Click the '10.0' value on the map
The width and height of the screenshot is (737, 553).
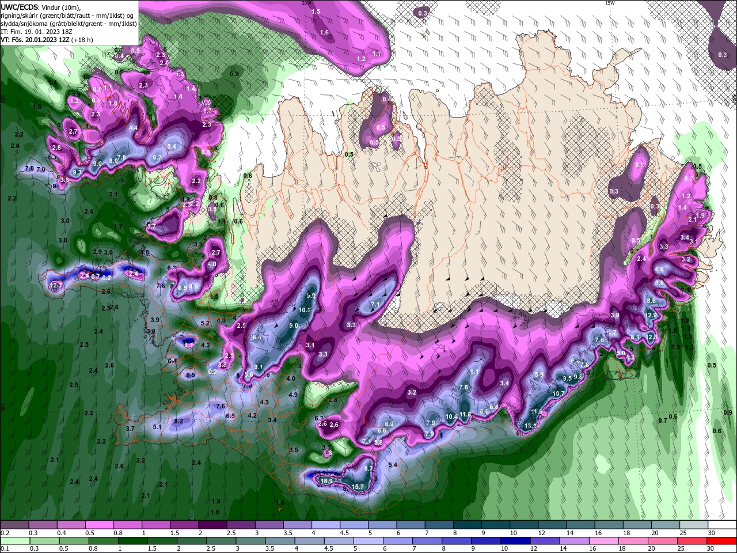click(305, 310)
